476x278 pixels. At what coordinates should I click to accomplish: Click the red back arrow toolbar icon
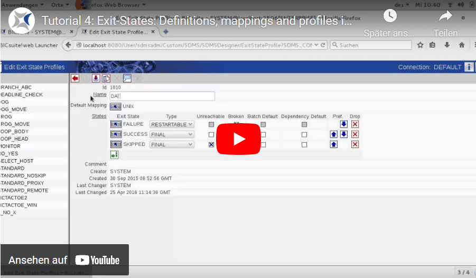pos(75,78)
